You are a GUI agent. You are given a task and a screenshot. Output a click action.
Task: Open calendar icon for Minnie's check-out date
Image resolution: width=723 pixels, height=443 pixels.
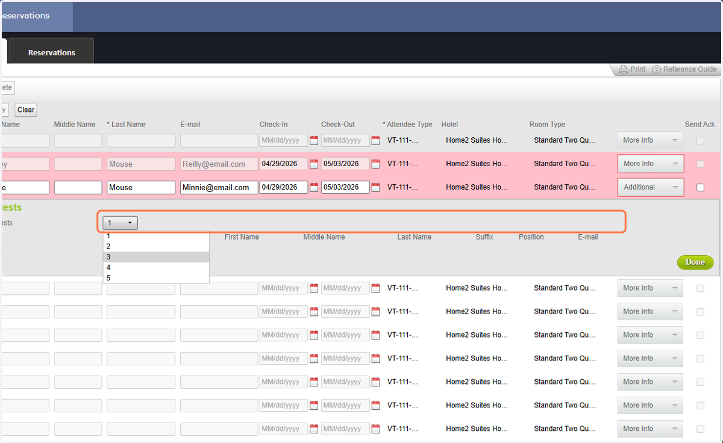[x=375, y=187]
